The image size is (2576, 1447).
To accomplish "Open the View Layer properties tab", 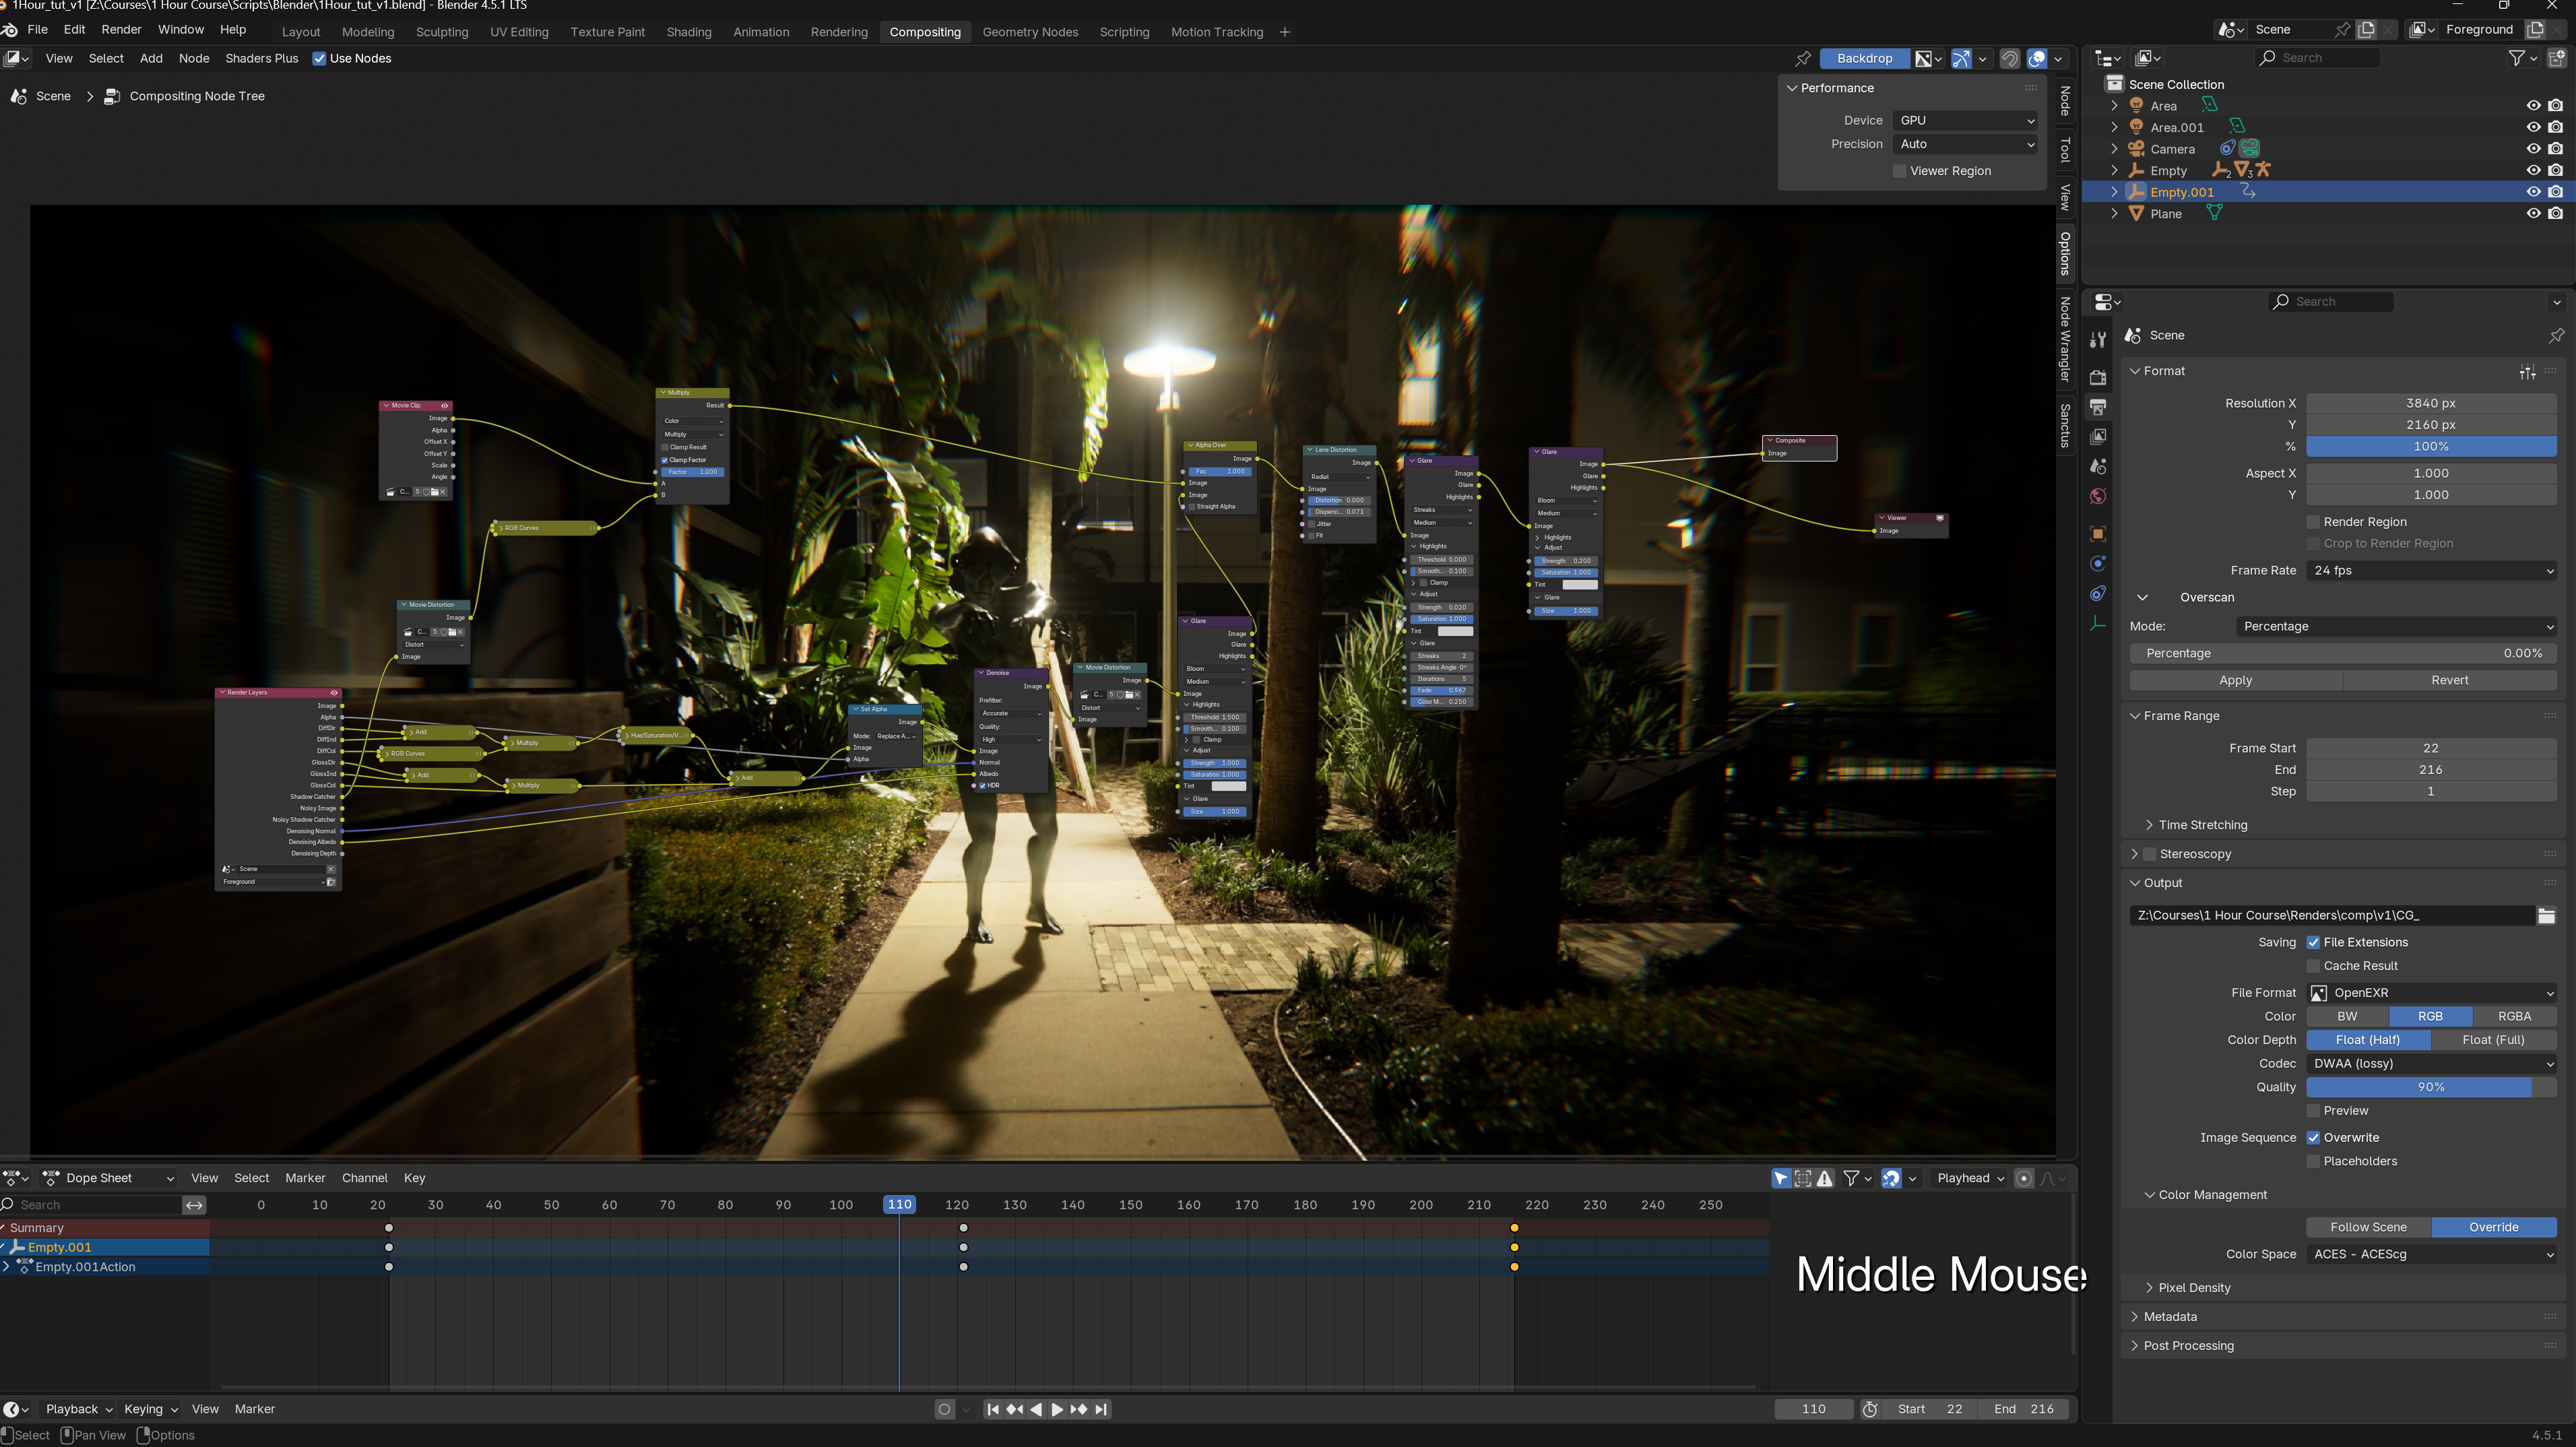I will 2098,437.
